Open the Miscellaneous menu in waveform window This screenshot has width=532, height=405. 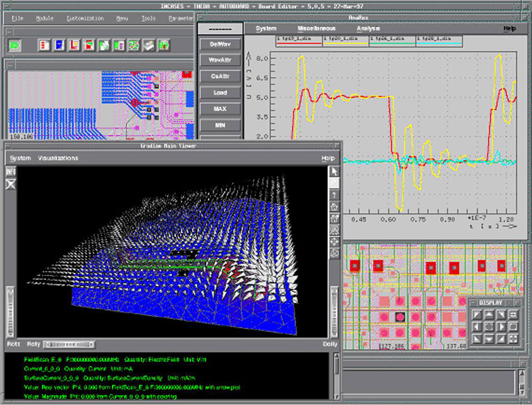point(316,29)
